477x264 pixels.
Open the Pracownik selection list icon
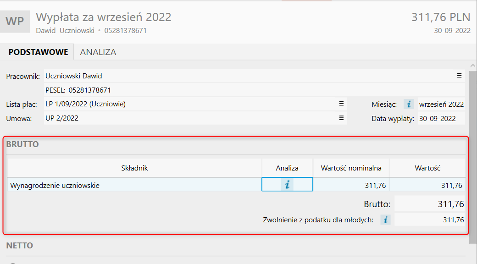pyautogui.click(x=460, y=76)
